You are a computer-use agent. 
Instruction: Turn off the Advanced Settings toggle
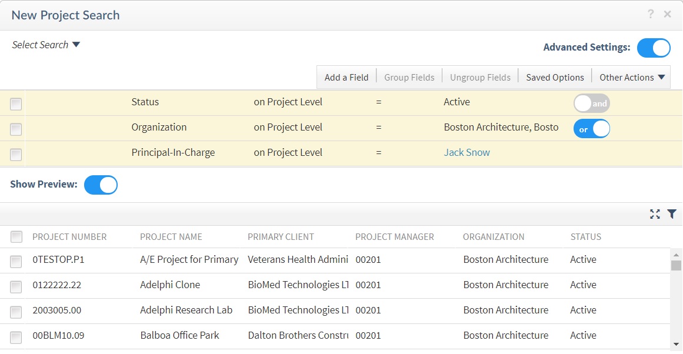coord(654,48)
